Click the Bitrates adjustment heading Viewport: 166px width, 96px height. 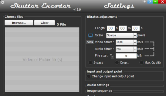pyautogui.click(x=102, y=17)
